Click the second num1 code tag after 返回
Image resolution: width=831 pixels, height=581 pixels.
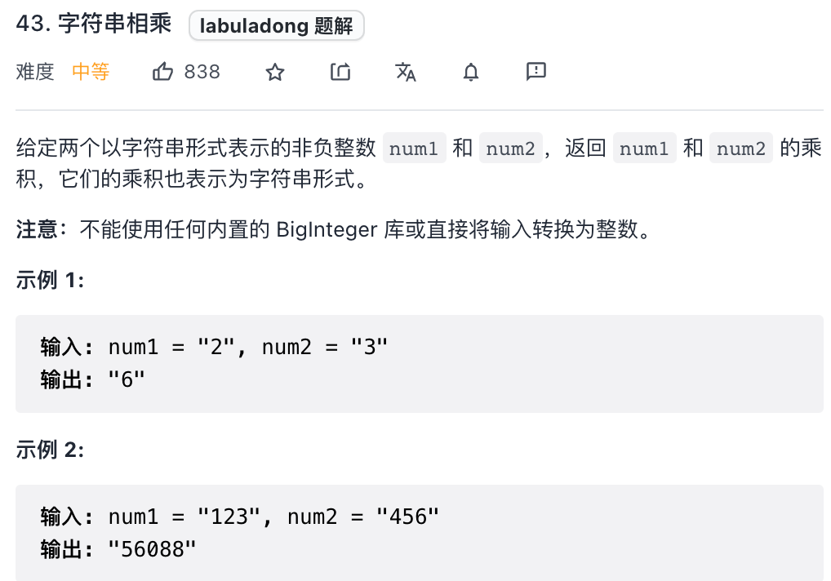point(644,148)
